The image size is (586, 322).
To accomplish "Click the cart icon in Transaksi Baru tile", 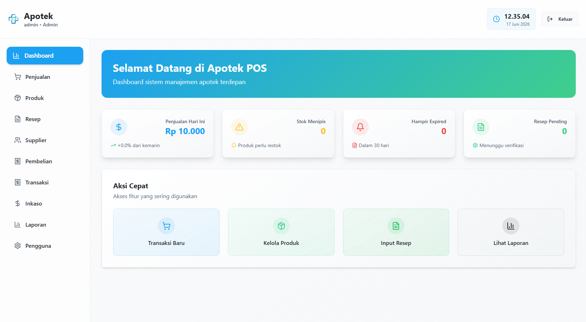I will [x=166, y=226].
